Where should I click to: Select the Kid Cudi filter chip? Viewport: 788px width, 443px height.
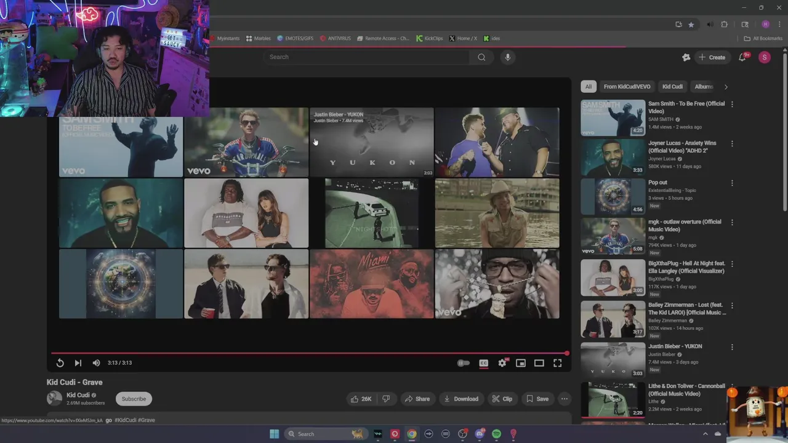(x=672, y=87)
